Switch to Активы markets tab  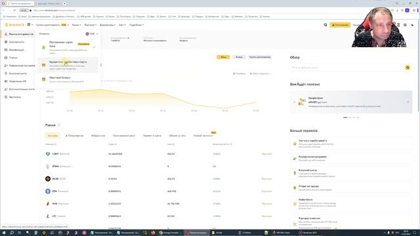point(52,136)
